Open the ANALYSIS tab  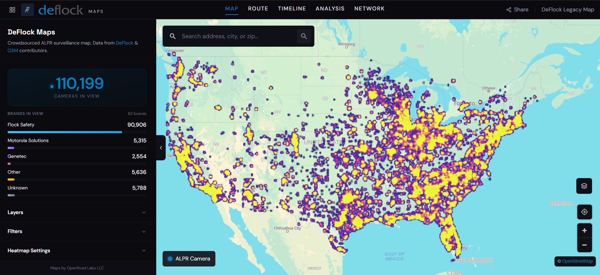tap(330, 9)
